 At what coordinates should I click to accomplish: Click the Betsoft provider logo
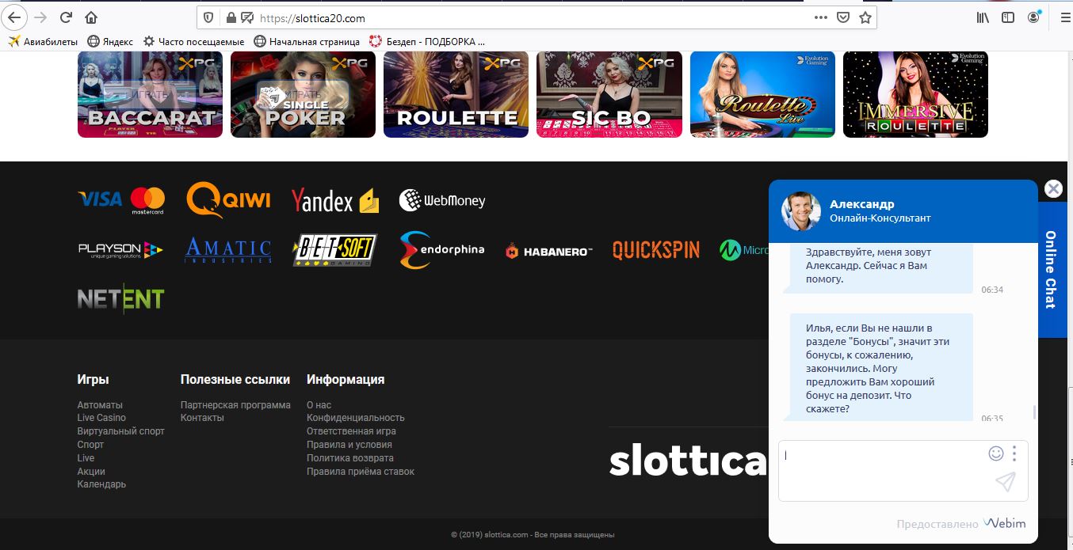(x=335, y=250)
